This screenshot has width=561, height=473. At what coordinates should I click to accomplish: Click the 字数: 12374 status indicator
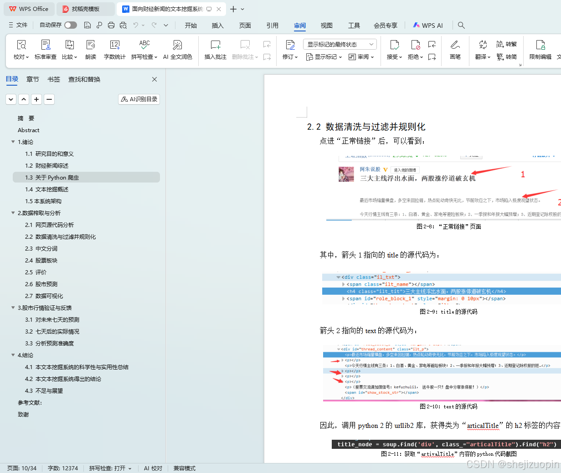(x=63, y=468)
